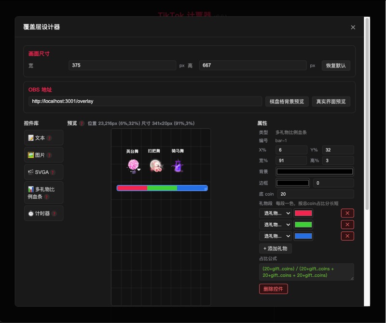Open 棋盘格背景预览
This screenshot has width=386, height=323.
(287, 102)
